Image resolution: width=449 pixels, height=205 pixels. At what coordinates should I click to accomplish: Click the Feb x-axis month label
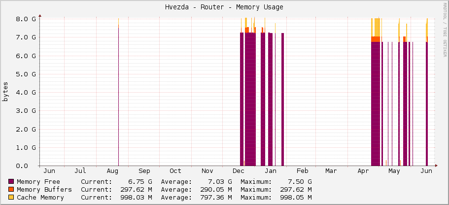303,171
